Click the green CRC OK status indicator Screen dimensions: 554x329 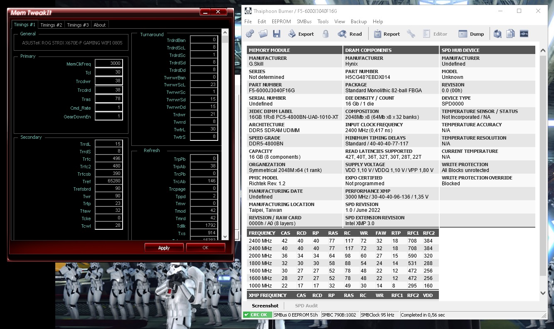point(257,315)
